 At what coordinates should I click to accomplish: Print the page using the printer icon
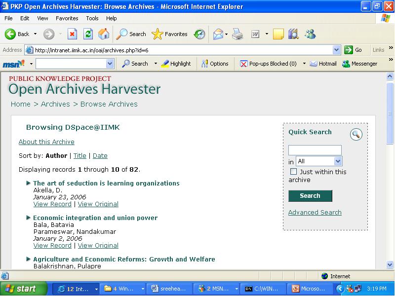(x=237, y=34)
